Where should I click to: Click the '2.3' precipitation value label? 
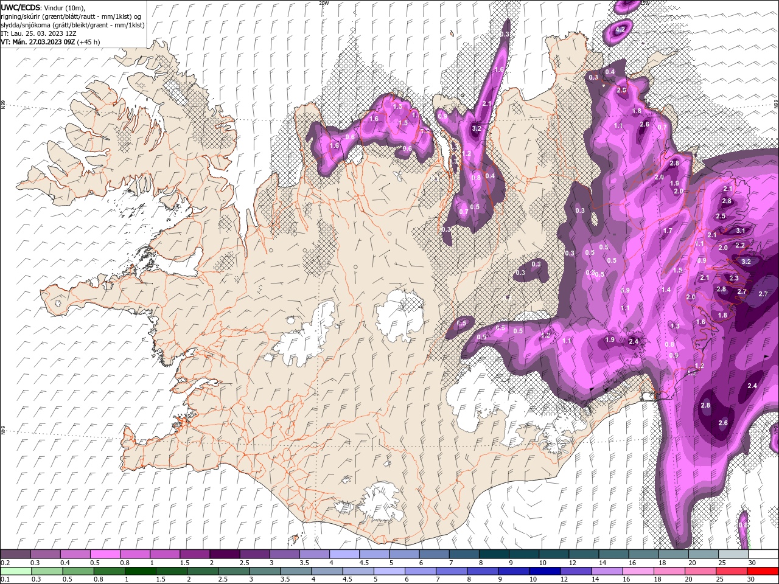[x=733, y=278]
